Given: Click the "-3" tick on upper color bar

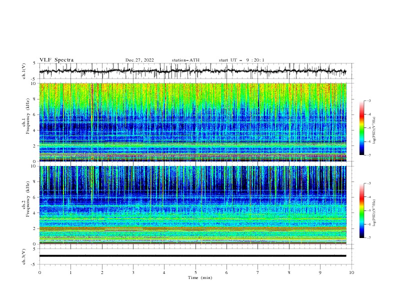Looking at the screenshot, I should point(368,100).
